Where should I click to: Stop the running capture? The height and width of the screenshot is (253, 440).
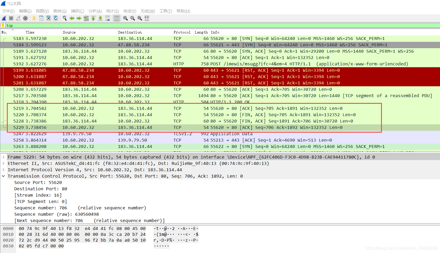click(11, 18)
